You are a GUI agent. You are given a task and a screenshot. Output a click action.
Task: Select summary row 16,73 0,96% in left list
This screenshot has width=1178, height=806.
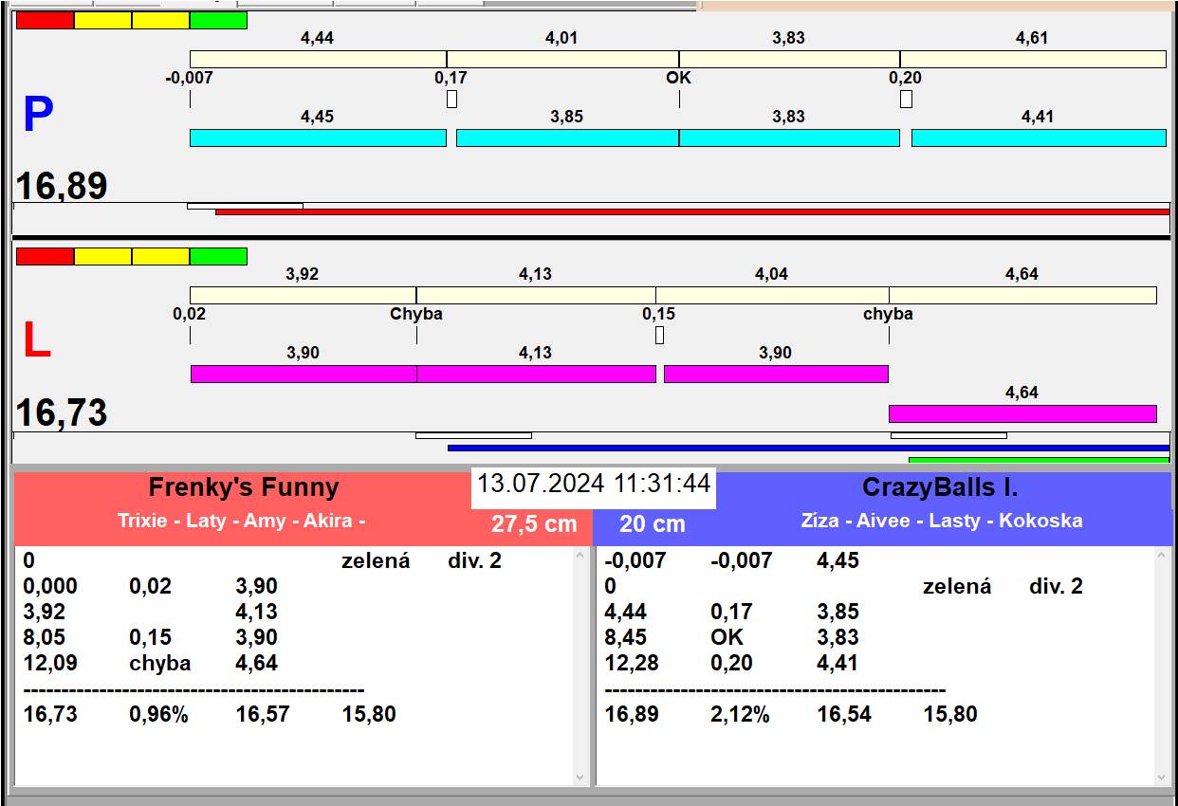coord(210,714)
